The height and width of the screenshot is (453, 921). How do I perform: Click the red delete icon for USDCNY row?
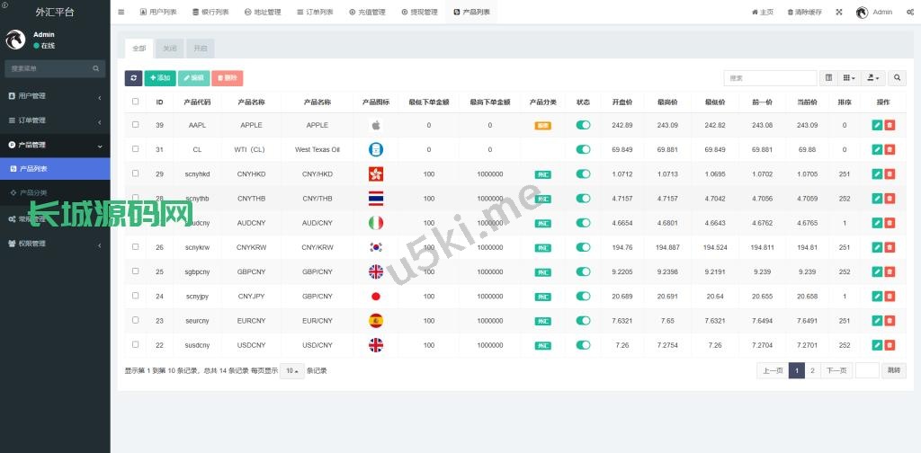point(890,345)
